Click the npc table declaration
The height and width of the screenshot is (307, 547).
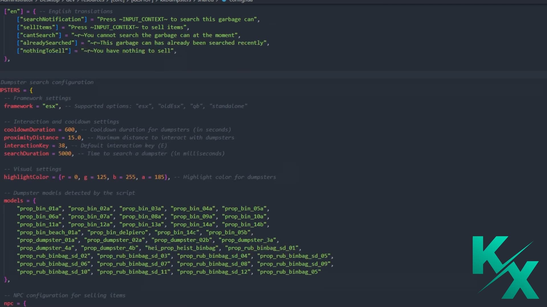(9, 303)
